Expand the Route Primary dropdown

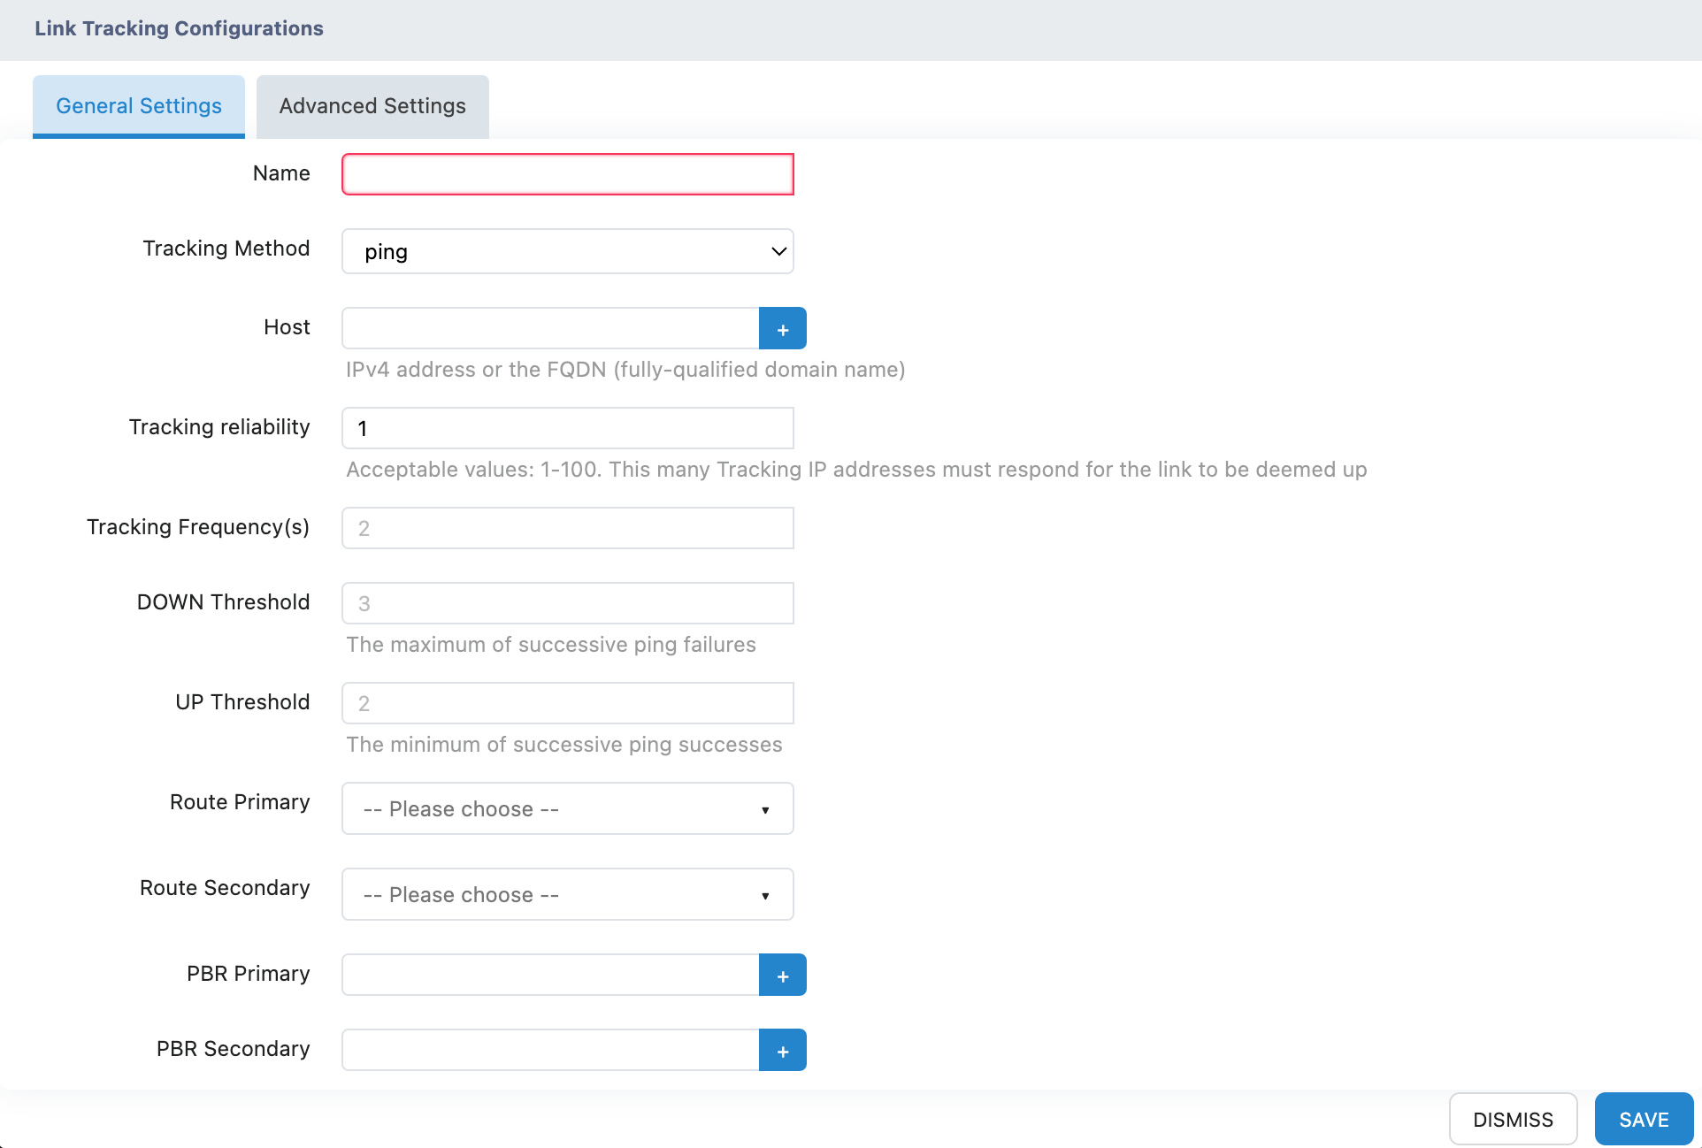pos(567,809)
